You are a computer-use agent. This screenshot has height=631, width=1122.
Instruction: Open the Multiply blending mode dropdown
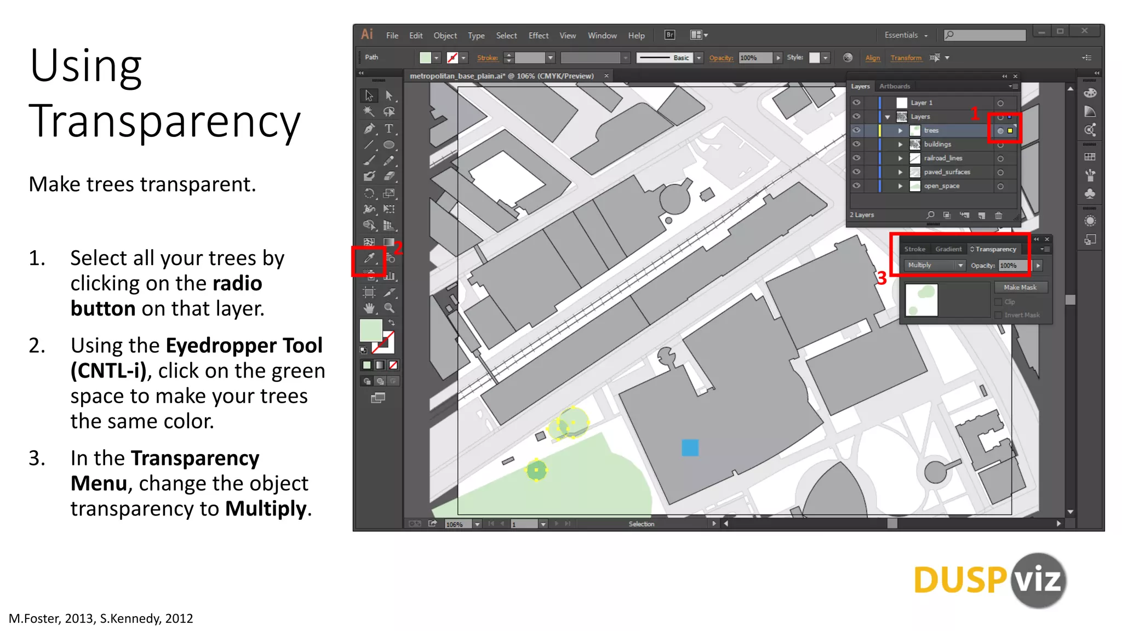coord(935,265)
